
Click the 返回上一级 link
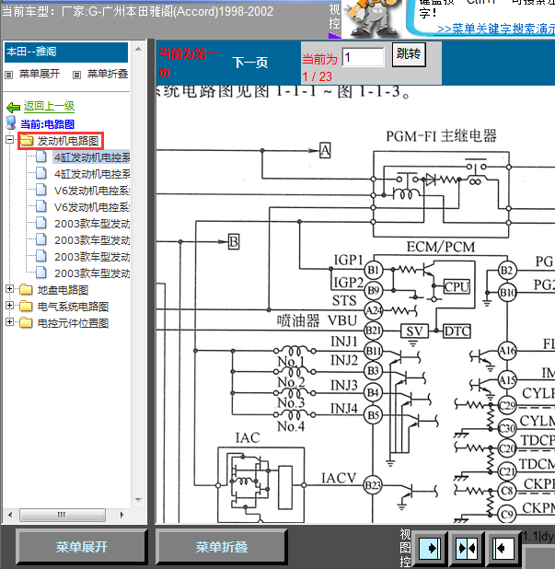tap(49, 106)
